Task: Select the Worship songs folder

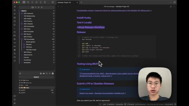Action: coord(31,50)
